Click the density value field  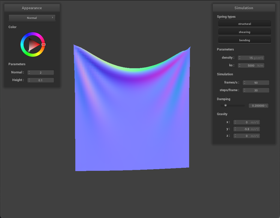251,58
